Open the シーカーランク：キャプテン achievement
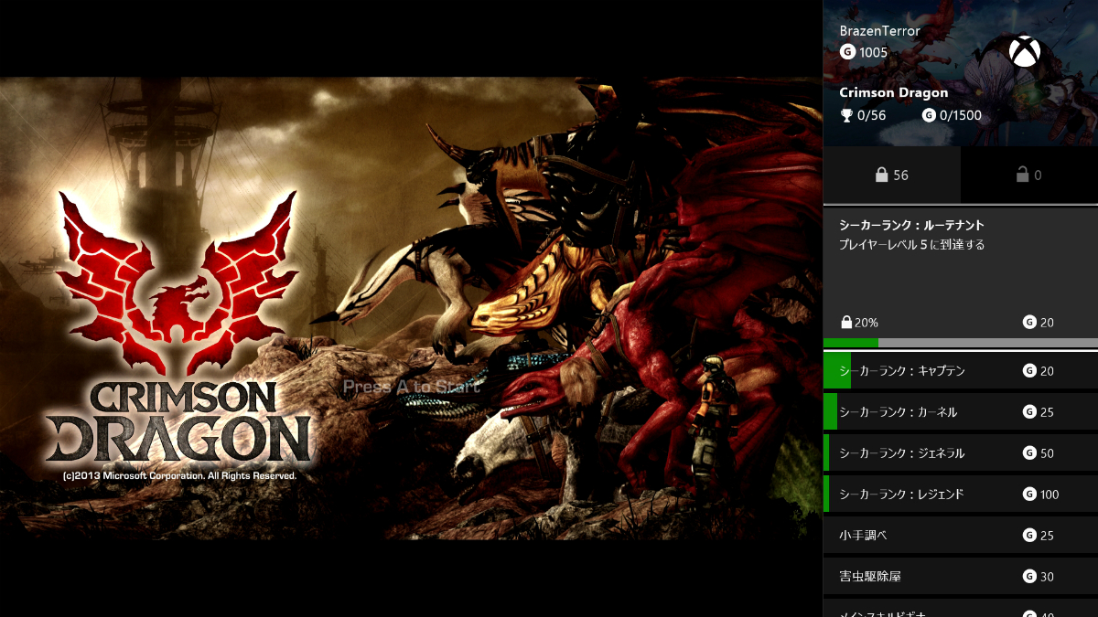1098x617 pixels. pos(961,370)
